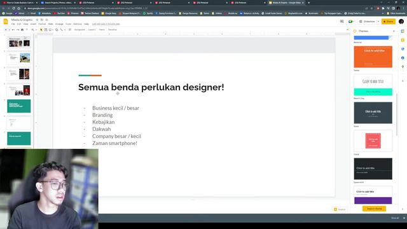Open the Format menu
The height and width of the screenshot is (229, 407).
42,24
